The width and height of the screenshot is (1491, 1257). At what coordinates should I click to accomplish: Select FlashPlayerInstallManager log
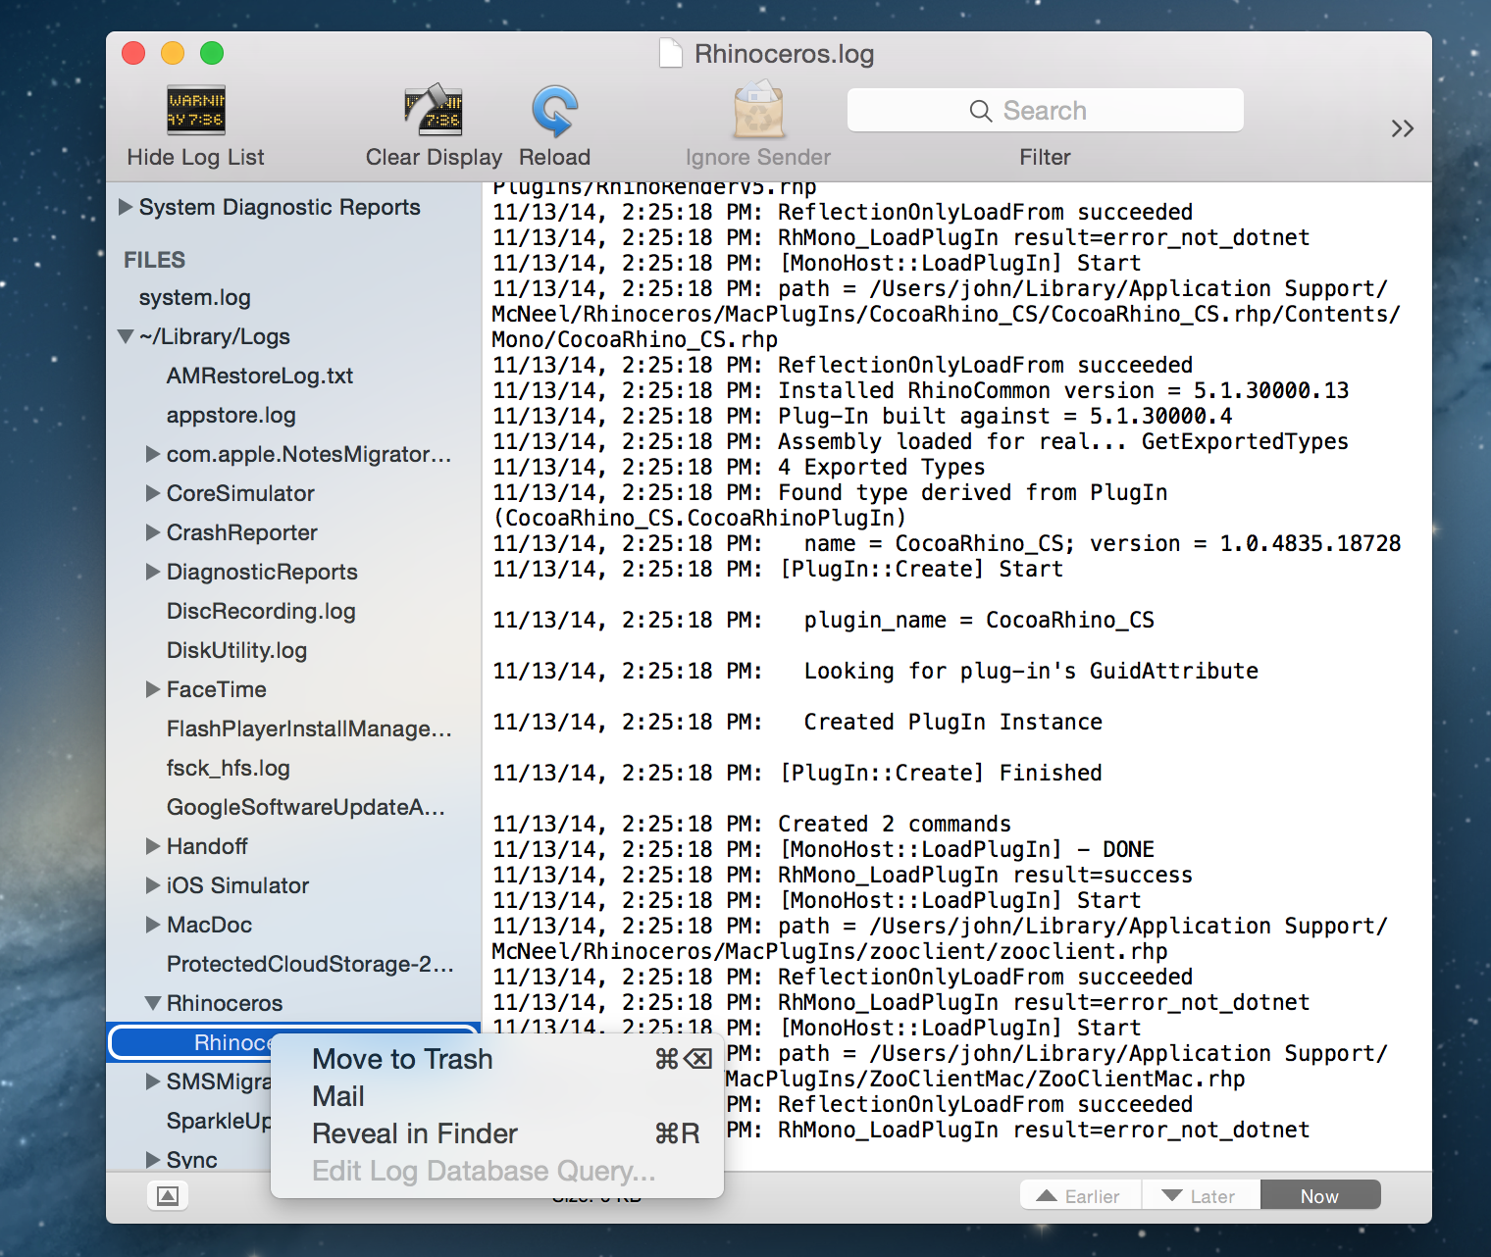pyautogui.click(x=309, y=729)
